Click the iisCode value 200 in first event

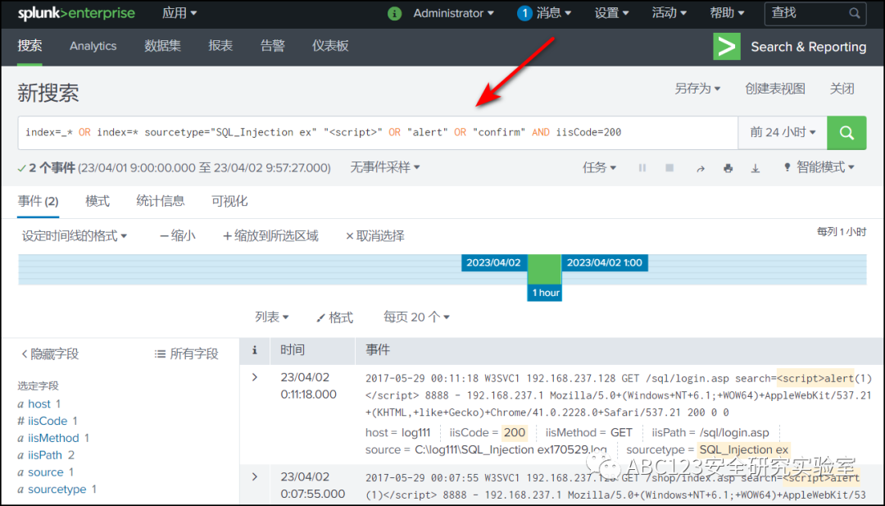tap(514, 432)
